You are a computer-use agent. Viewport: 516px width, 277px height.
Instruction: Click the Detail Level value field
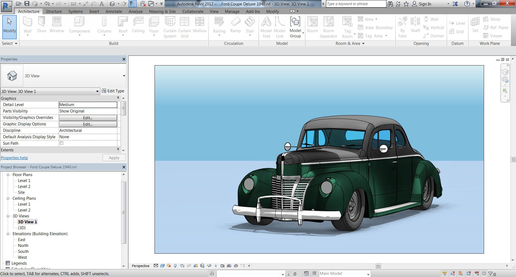[x=88, y=105]
